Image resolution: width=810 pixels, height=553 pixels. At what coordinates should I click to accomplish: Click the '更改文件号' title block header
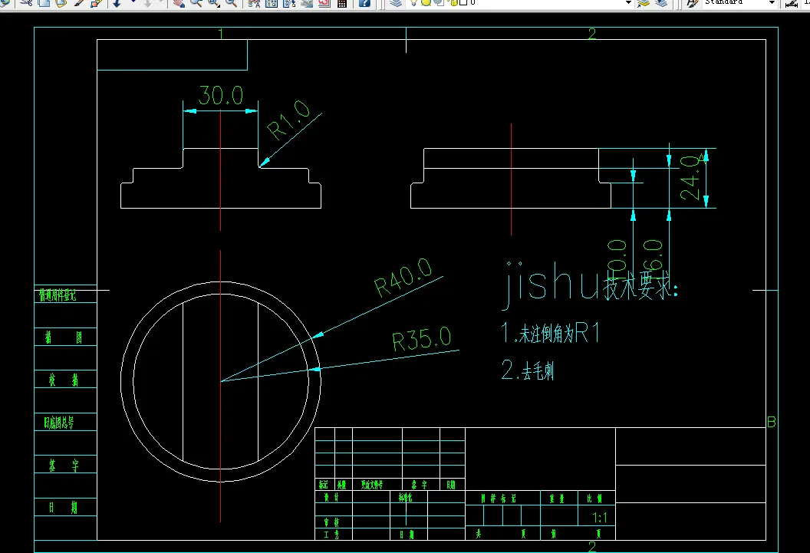click(x=372, y=485)
